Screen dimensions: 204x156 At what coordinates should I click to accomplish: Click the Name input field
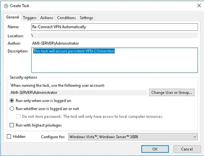tap(114, 27)
